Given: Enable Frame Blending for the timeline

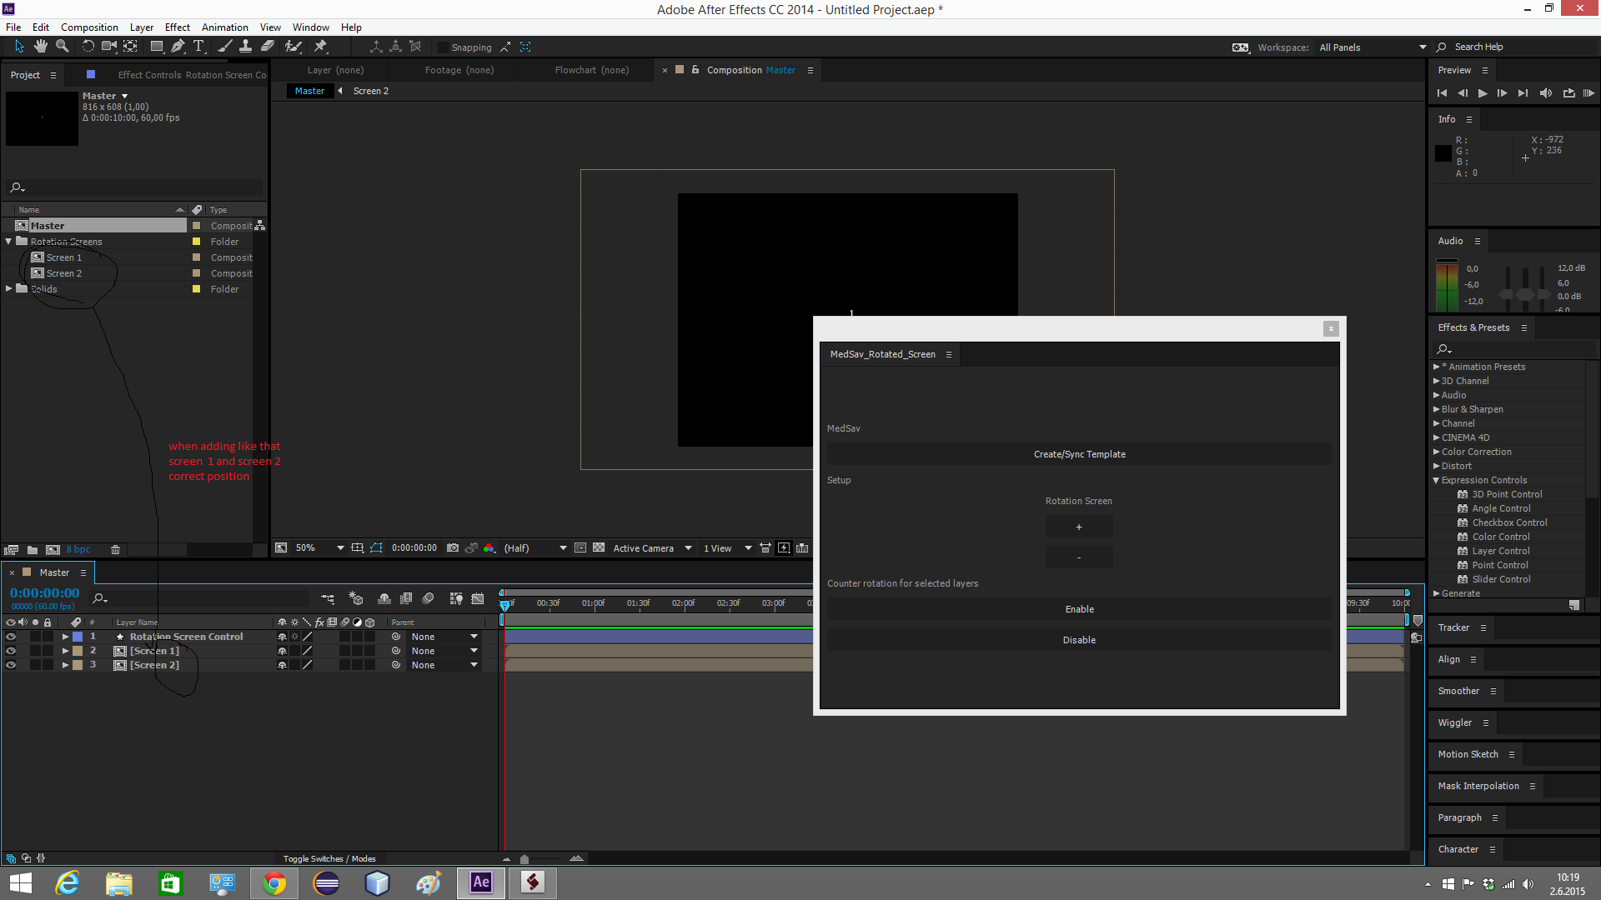Looking at the screenshot, I should click(406, 598).
